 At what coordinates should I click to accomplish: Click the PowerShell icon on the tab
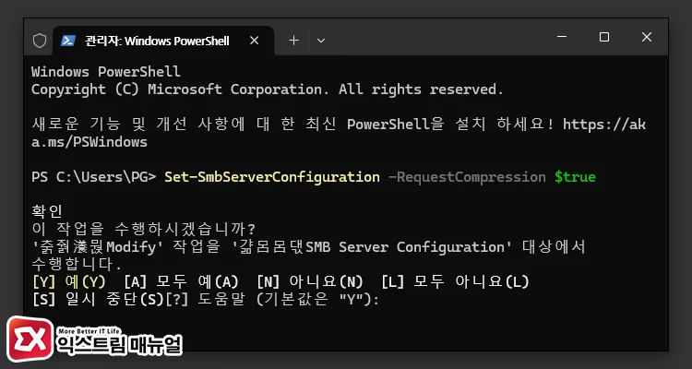click(x=68, y=41)
